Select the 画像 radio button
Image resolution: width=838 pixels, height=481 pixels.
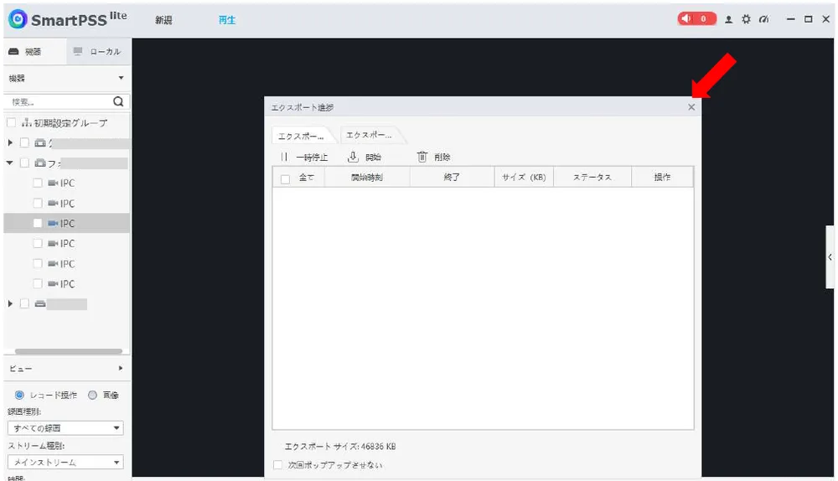(x=92, y=395)
